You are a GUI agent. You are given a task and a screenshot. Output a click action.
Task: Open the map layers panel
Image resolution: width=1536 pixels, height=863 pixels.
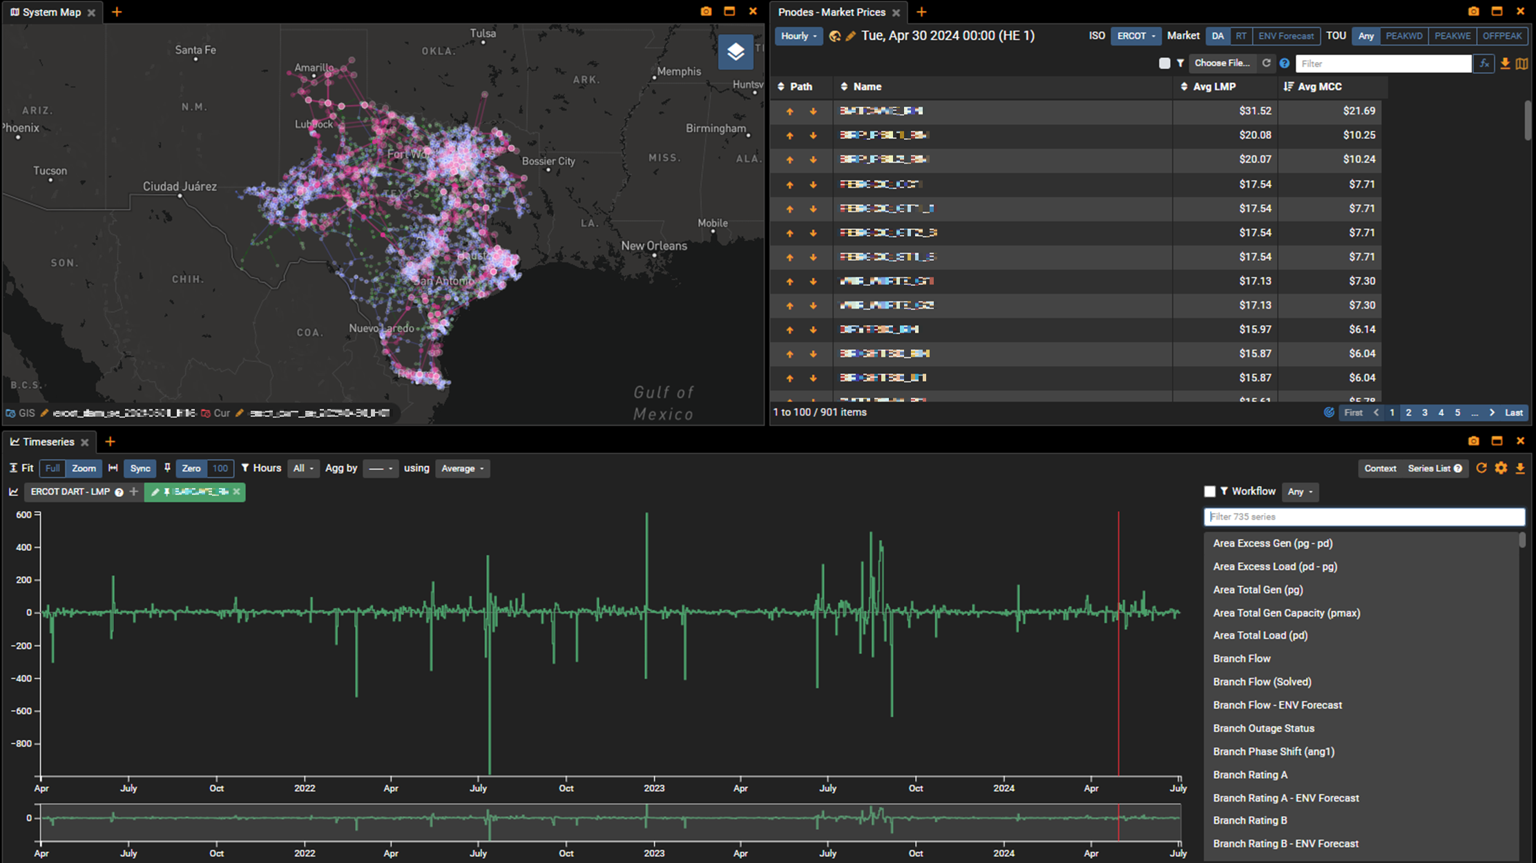coord(735,52)
